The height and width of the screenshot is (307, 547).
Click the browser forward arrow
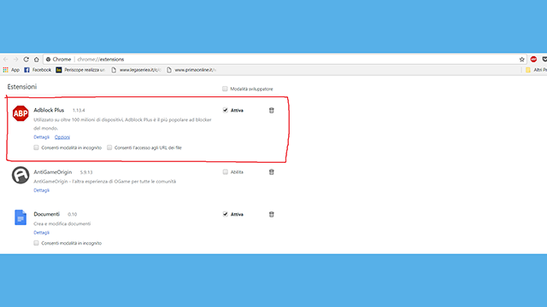(15, 59)
